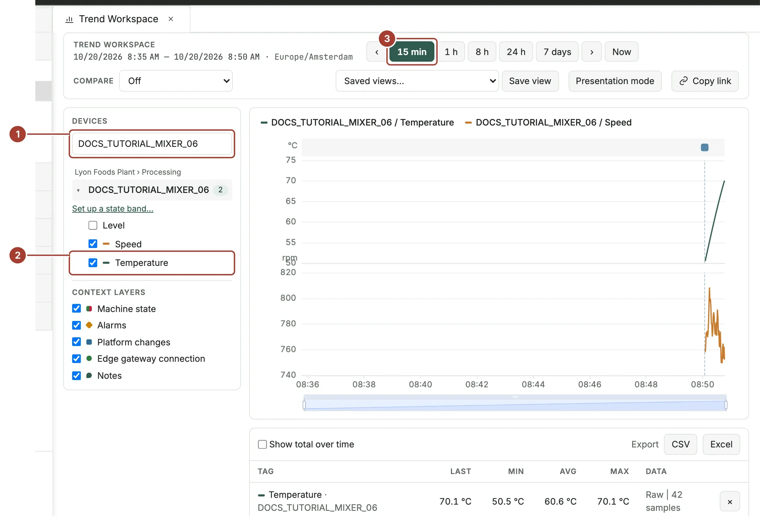Image resolution: width=760 pixels, height=517 pixels.
Task: Enable the Level tag checkbox
Action: (93, 225)
